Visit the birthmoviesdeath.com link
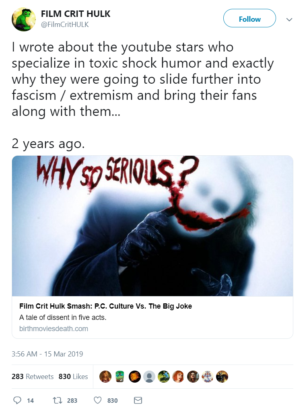307x410 pixels. [x=54, y=329]
